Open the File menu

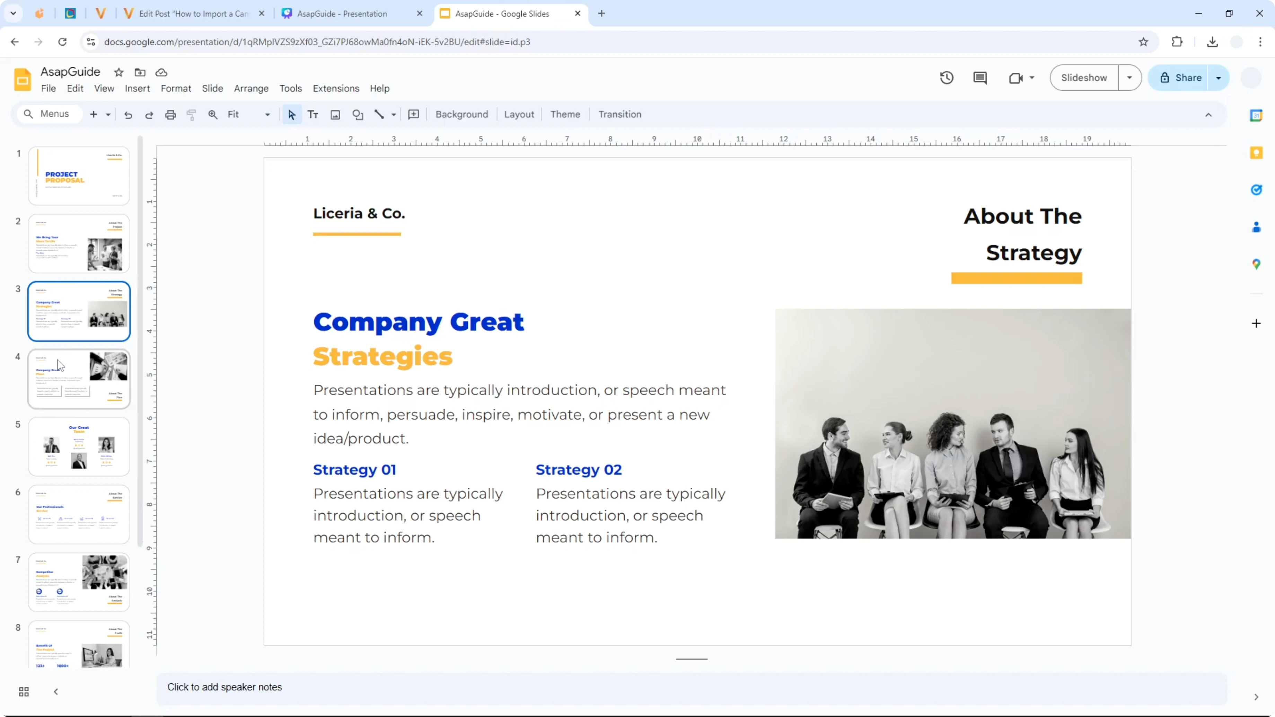(48, 89)
